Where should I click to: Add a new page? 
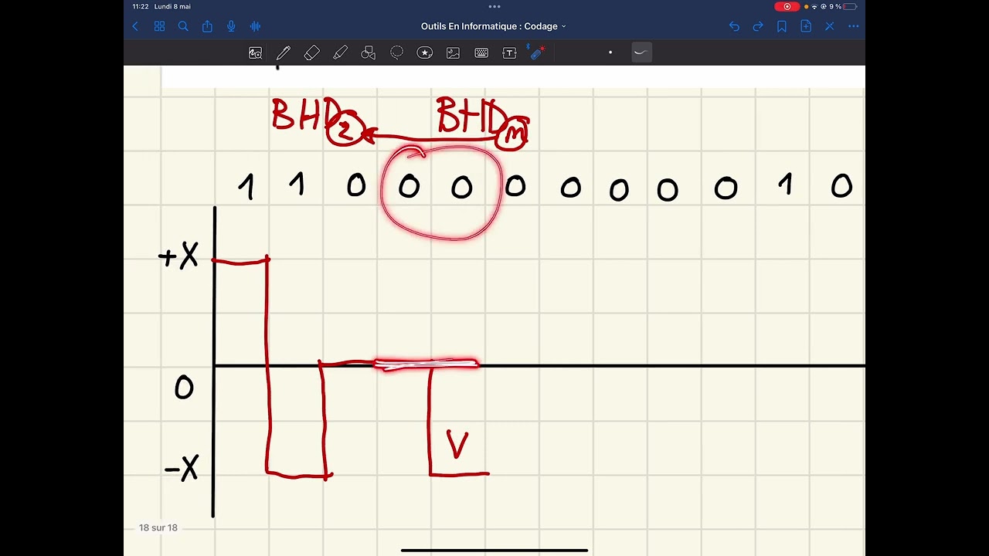pyautogui.click(x=806, y=26)
